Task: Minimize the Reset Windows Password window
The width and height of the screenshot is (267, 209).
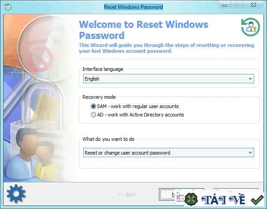Action: pos(224,5)
